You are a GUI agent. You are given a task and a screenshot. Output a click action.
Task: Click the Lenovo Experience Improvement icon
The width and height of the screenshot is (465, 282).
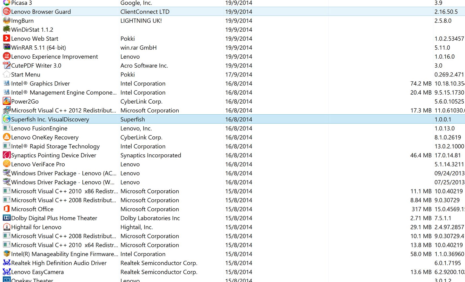(6, 56)
